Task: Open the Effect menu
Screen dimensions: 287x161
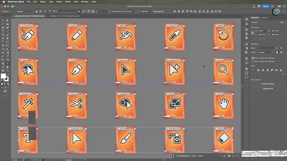Action: point(68,2)
